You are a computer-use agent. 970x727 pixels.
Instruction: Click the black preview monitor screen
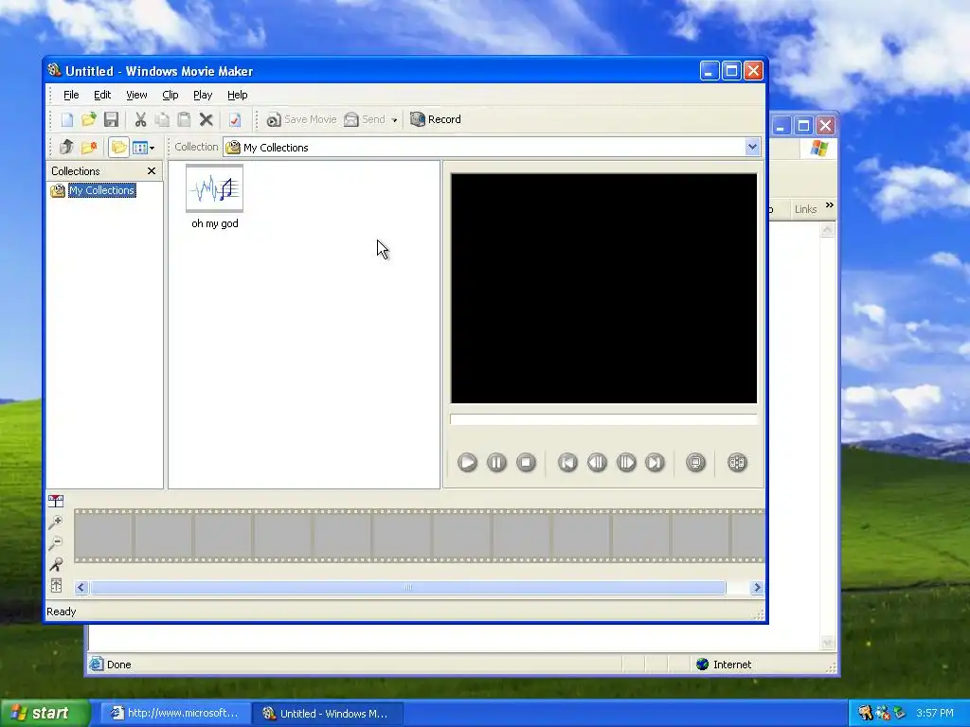(603, 288)
